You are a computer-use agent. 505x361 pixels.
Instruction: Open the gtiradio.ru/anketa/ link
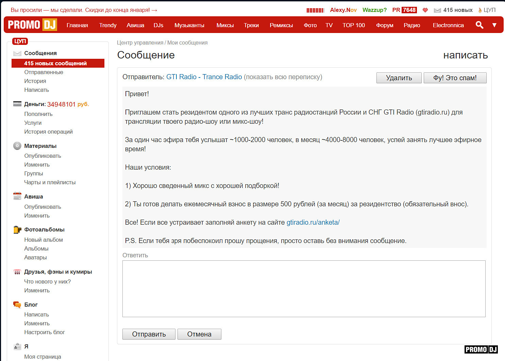pos(313,222)
